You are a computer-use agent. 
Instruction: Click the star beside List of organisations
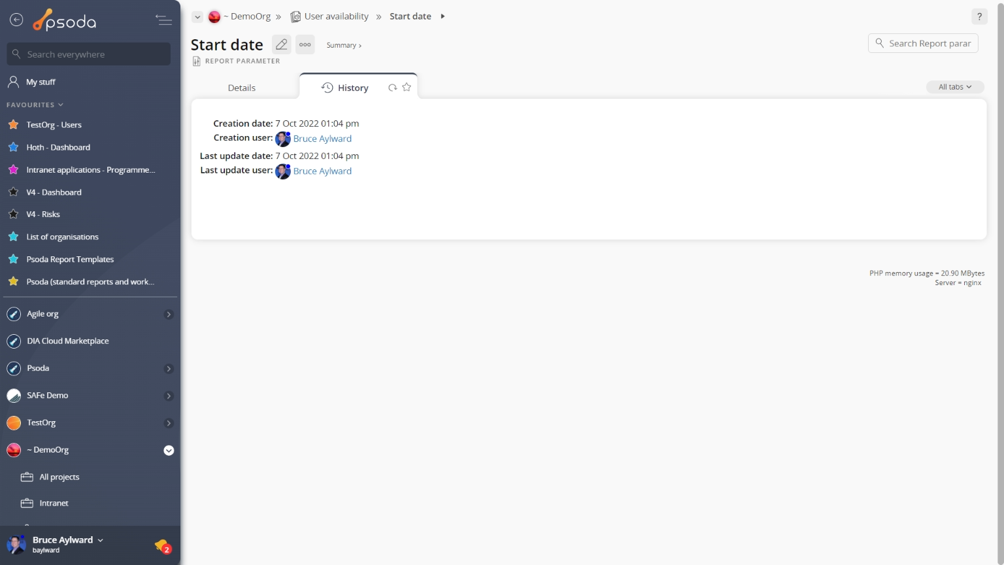click(13, 237)
